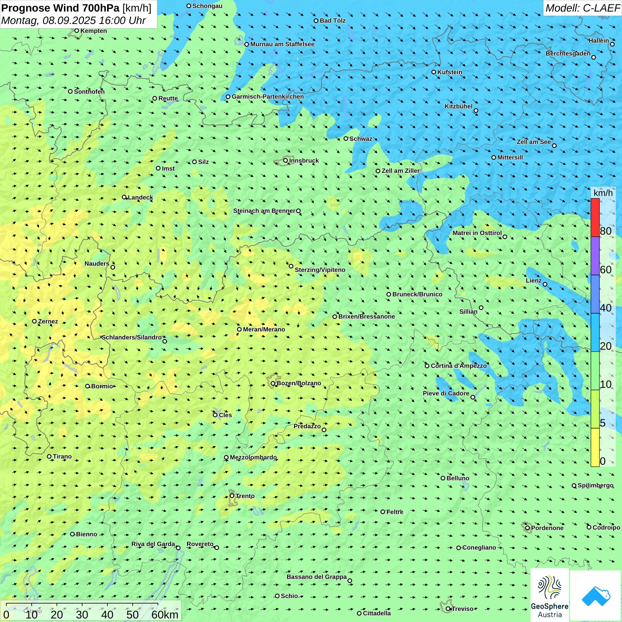
Task: Click the Garmisch-Partenkirchen label
Action: (x=267, y=96)
